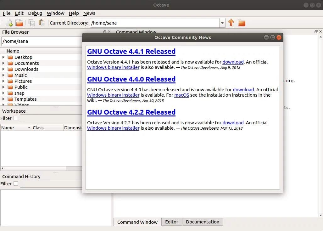Open the GNU Octave 4.2.2 Released headline

point(131,112)
